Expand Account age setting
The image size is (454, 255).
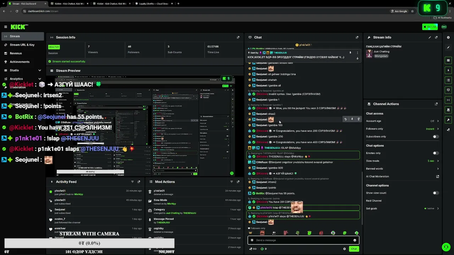point(438,121)
